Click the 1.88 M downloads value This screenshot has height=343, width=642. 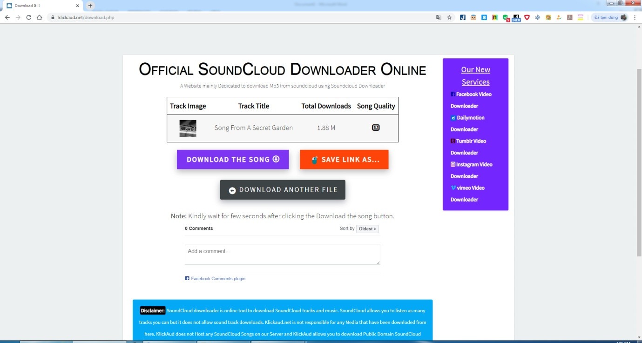tap(326, 128)
